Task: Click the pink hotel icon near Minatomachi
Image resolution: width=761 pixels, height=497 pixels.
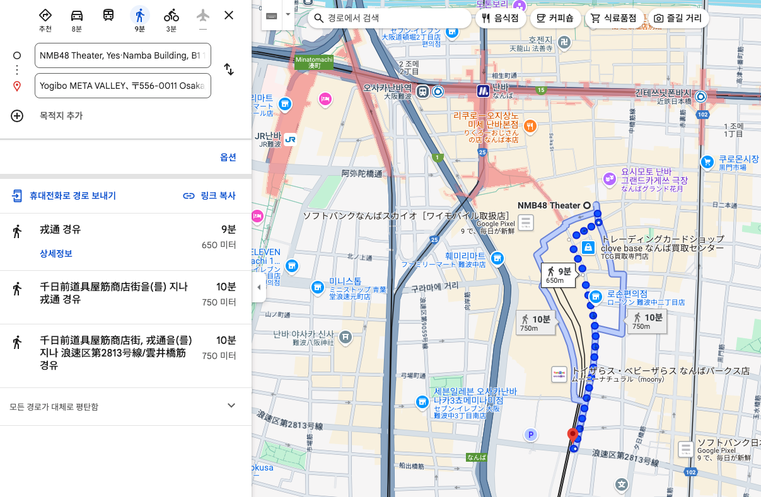Action: click(325, 98)
